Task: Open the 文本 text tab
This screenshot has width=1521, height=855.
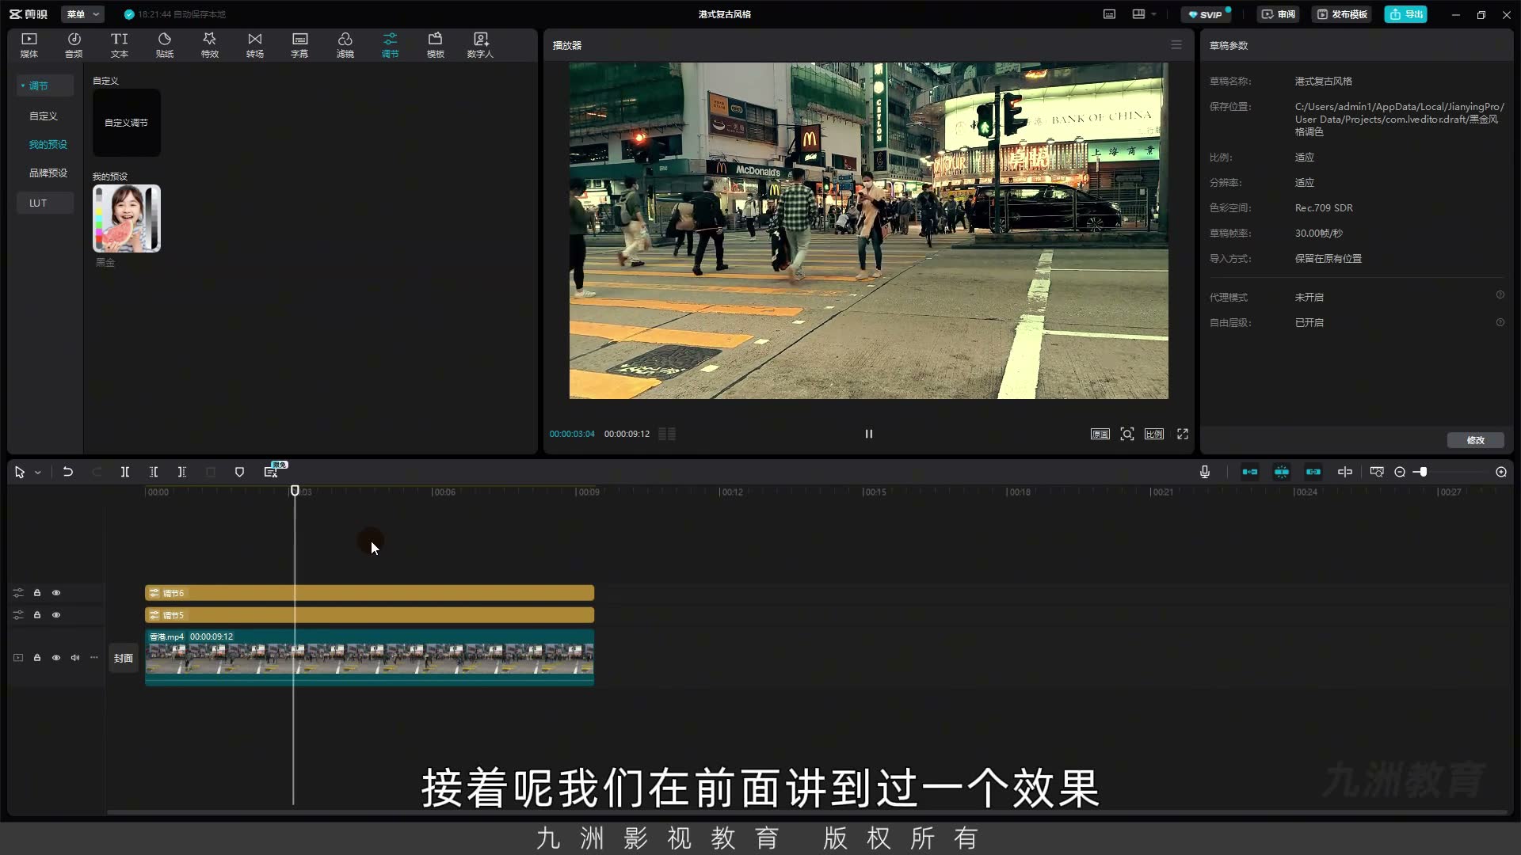Action: tap(119, 45)
